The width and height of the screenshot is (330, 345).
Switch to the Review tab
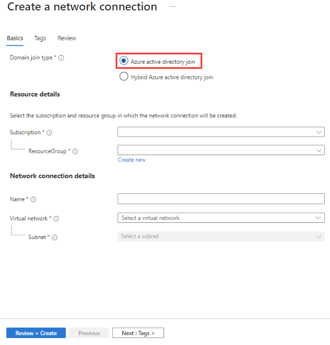click(x=67, y=38)
